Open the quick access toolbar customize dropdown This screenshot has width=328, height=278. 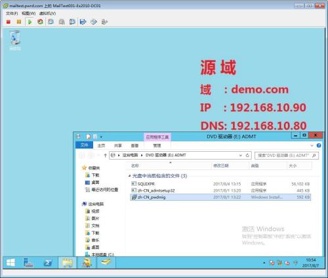pyautogui.click(x=101, y=137)
